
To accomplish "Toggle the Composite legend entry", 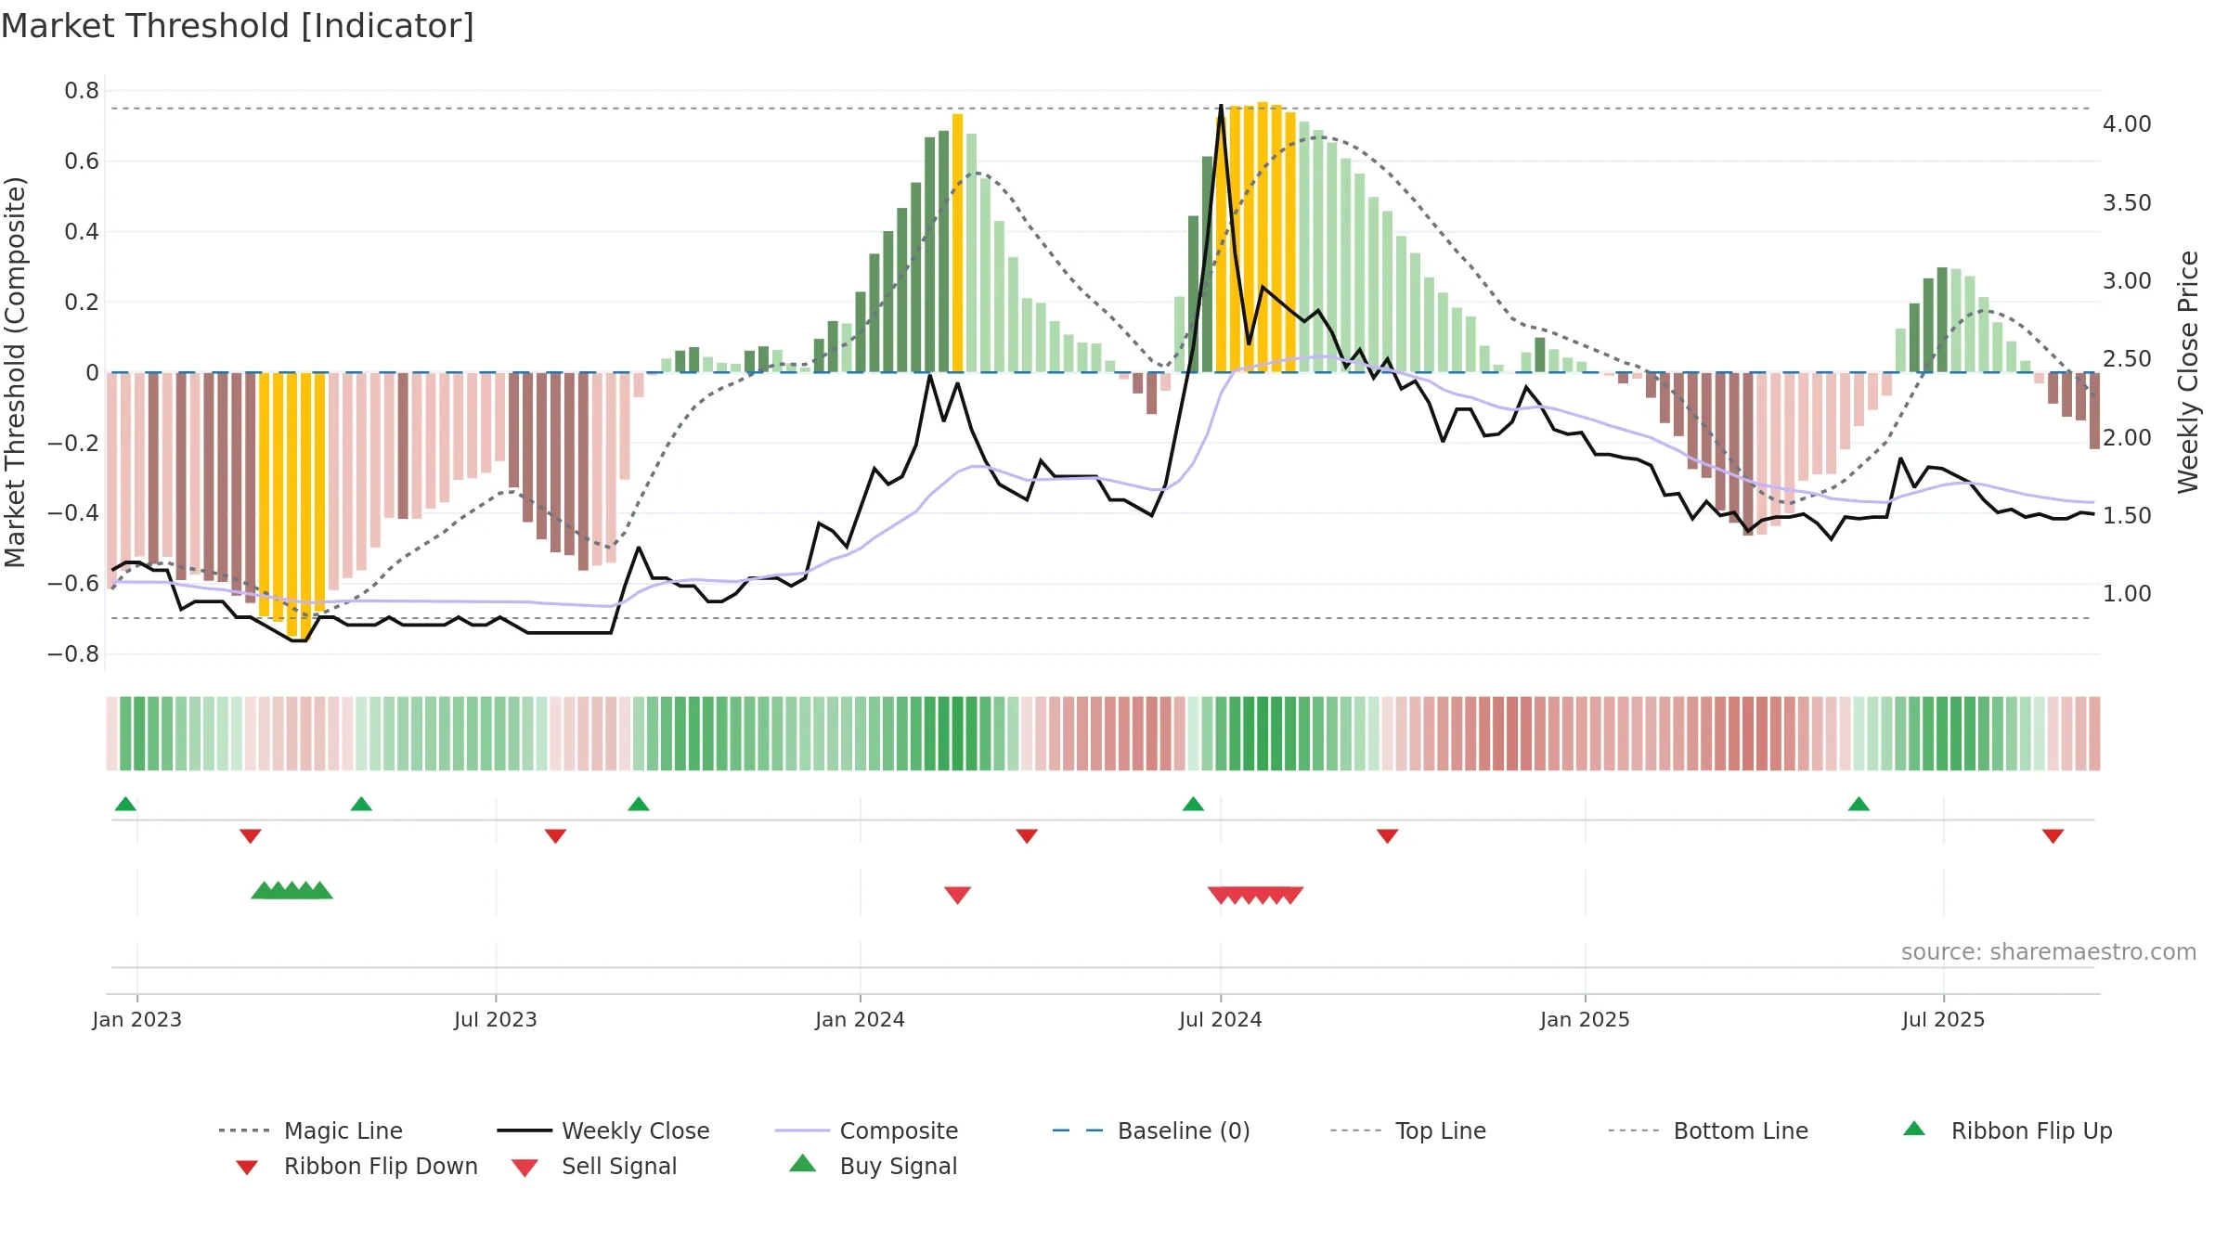I will click(866, 1130).
